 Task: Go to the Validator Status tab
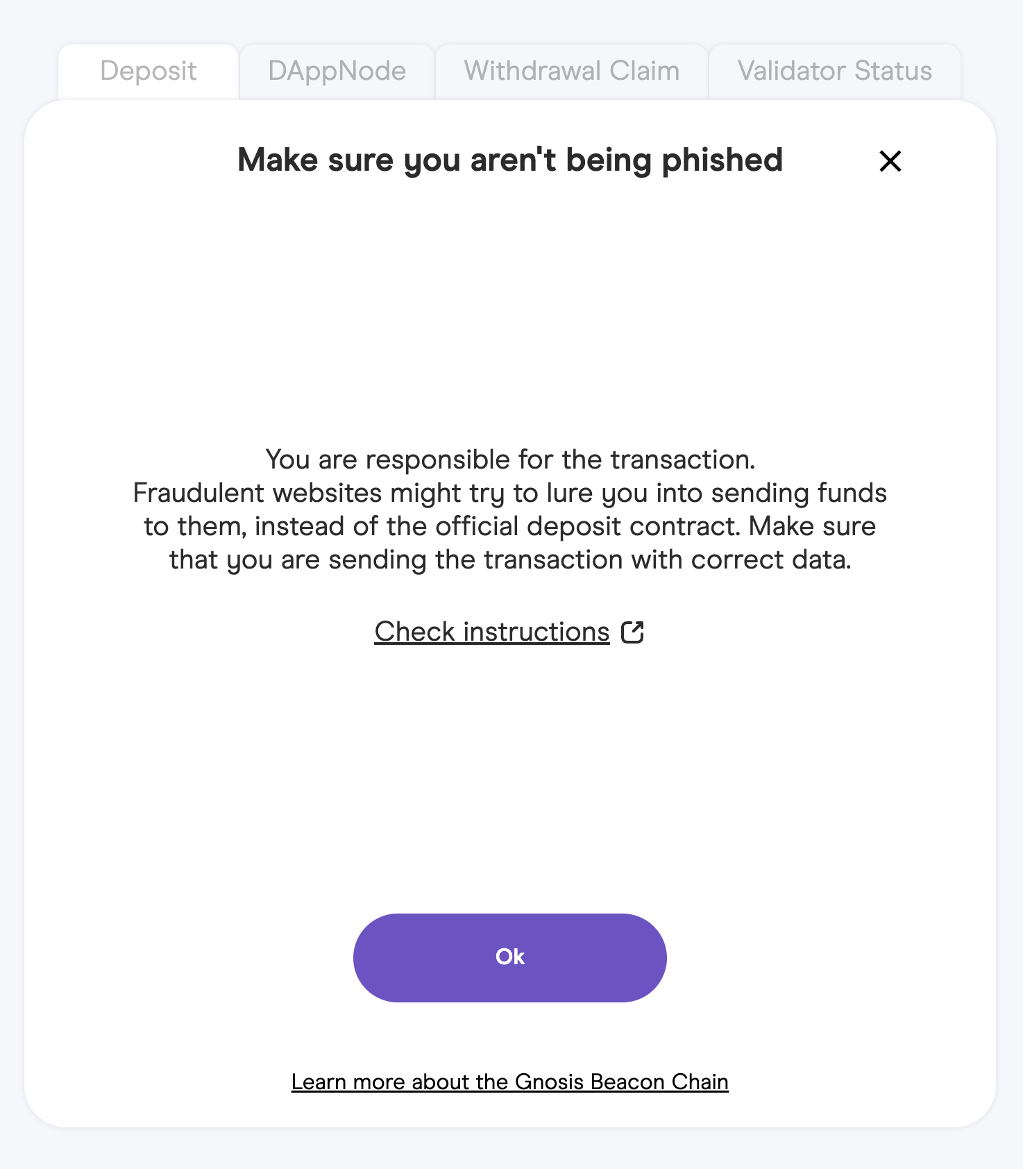pos(834,72)
